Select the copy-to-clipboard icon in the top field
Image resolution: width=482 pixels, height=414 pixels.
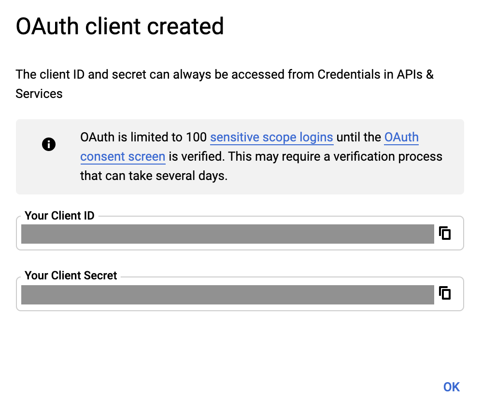[445, 234]
